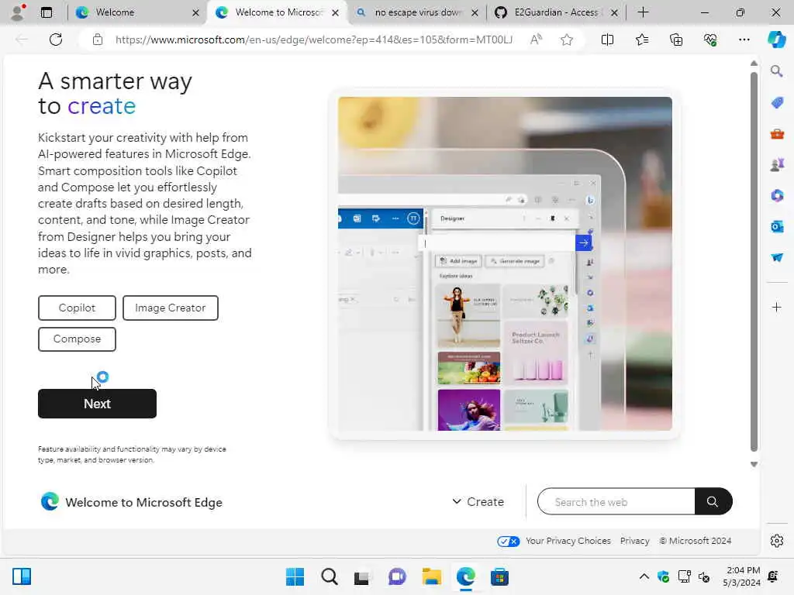
Task: Open the Favorites list icon
Action: coord(641,40)
